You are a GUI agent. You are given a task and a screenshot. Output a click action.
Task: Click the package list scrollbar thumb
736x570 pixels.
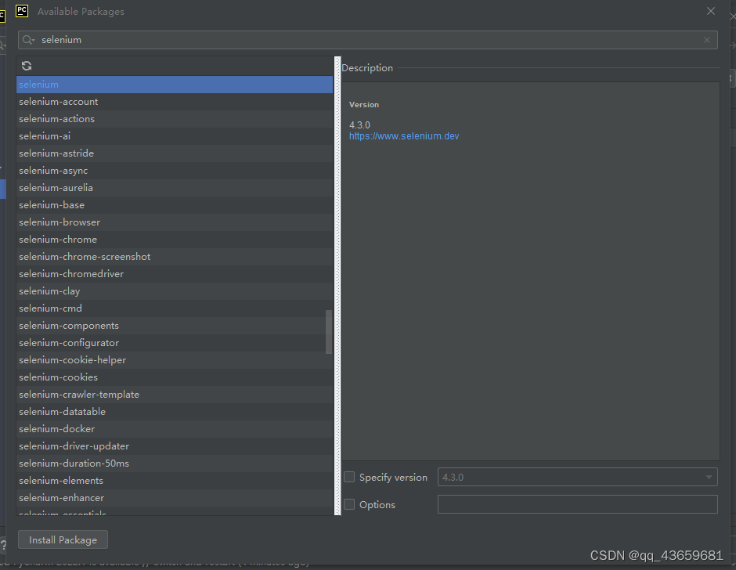[329, 331]
